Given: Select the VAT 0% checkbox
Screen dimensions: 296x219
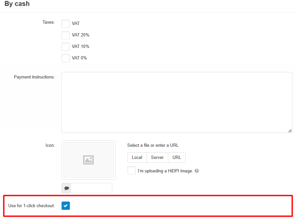Looking at the screenshot, I should coord(66,58).
